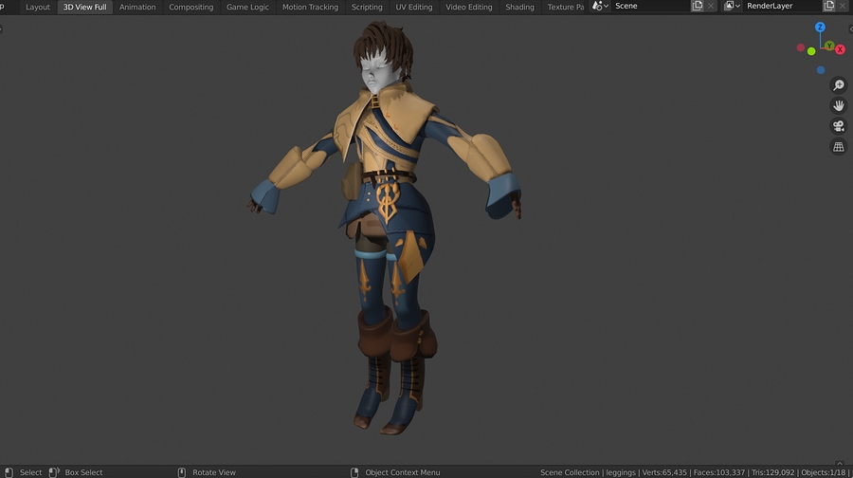This screenshot has height=478, width=853.
Task: Switch perspective/orthographic with the grid icon
Action: pyautogui.click(x=838, y=147)
